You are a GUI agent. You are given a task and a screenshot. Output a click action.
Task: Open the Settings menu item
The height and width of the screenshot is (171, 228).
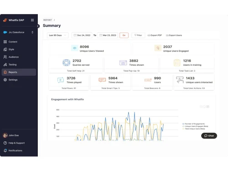pos(19,80)
